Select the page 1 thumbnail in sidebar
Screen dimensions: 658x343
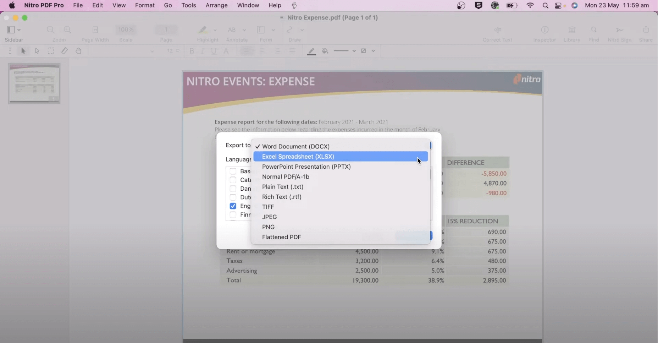click(x=34, y=83)
